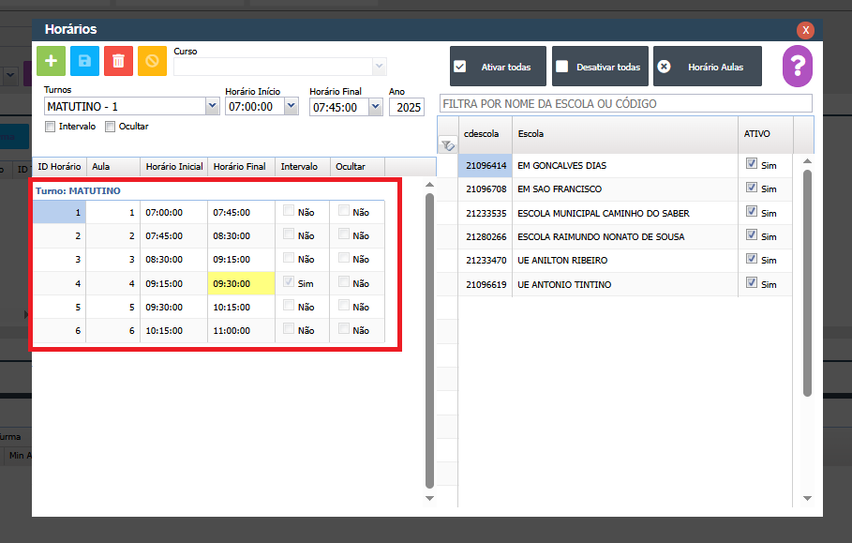Click the Desativar todas button
The image size is (852, 543).
[x=600, y=67]
